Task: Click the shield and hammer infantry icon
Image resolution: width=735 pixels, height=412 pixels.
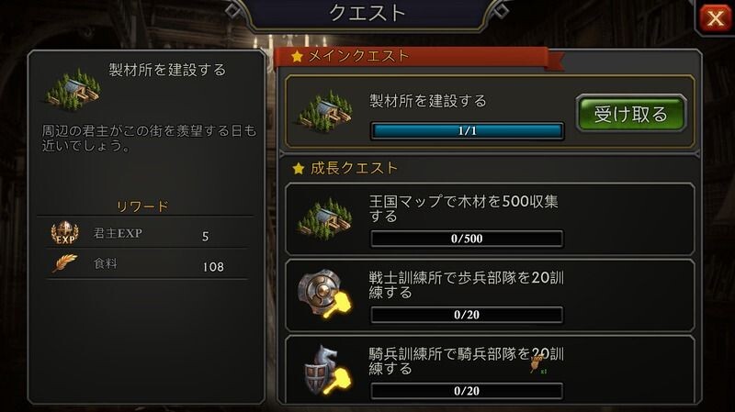Action: click(325, 294)
